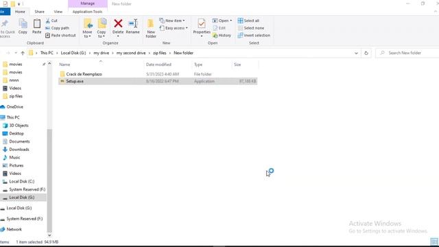Click the Up one level arrow
Image resolution: width=439 pixels, height=247 pixels.
[x=23, y=53]
